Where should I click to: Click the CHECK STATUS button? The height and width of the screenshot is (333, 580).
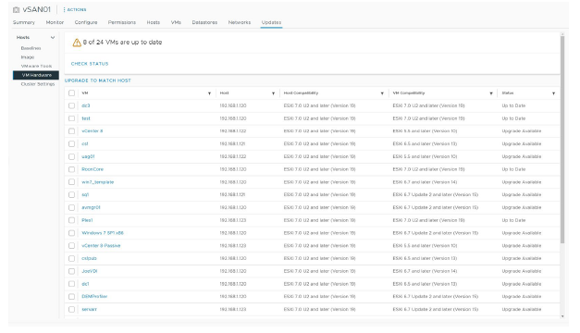[x=90, y=64]
